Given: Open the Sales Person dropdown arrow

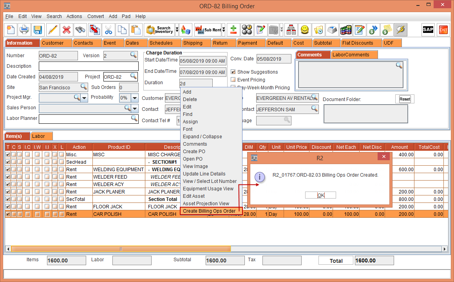Looking at the screenshot, I should pos(135,108).
